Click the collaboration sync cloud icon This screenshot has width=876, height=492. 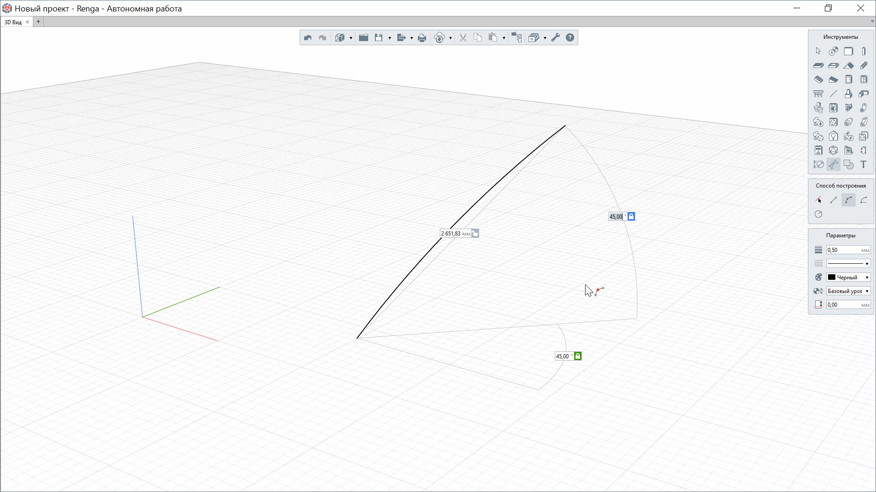coord(439,38)
